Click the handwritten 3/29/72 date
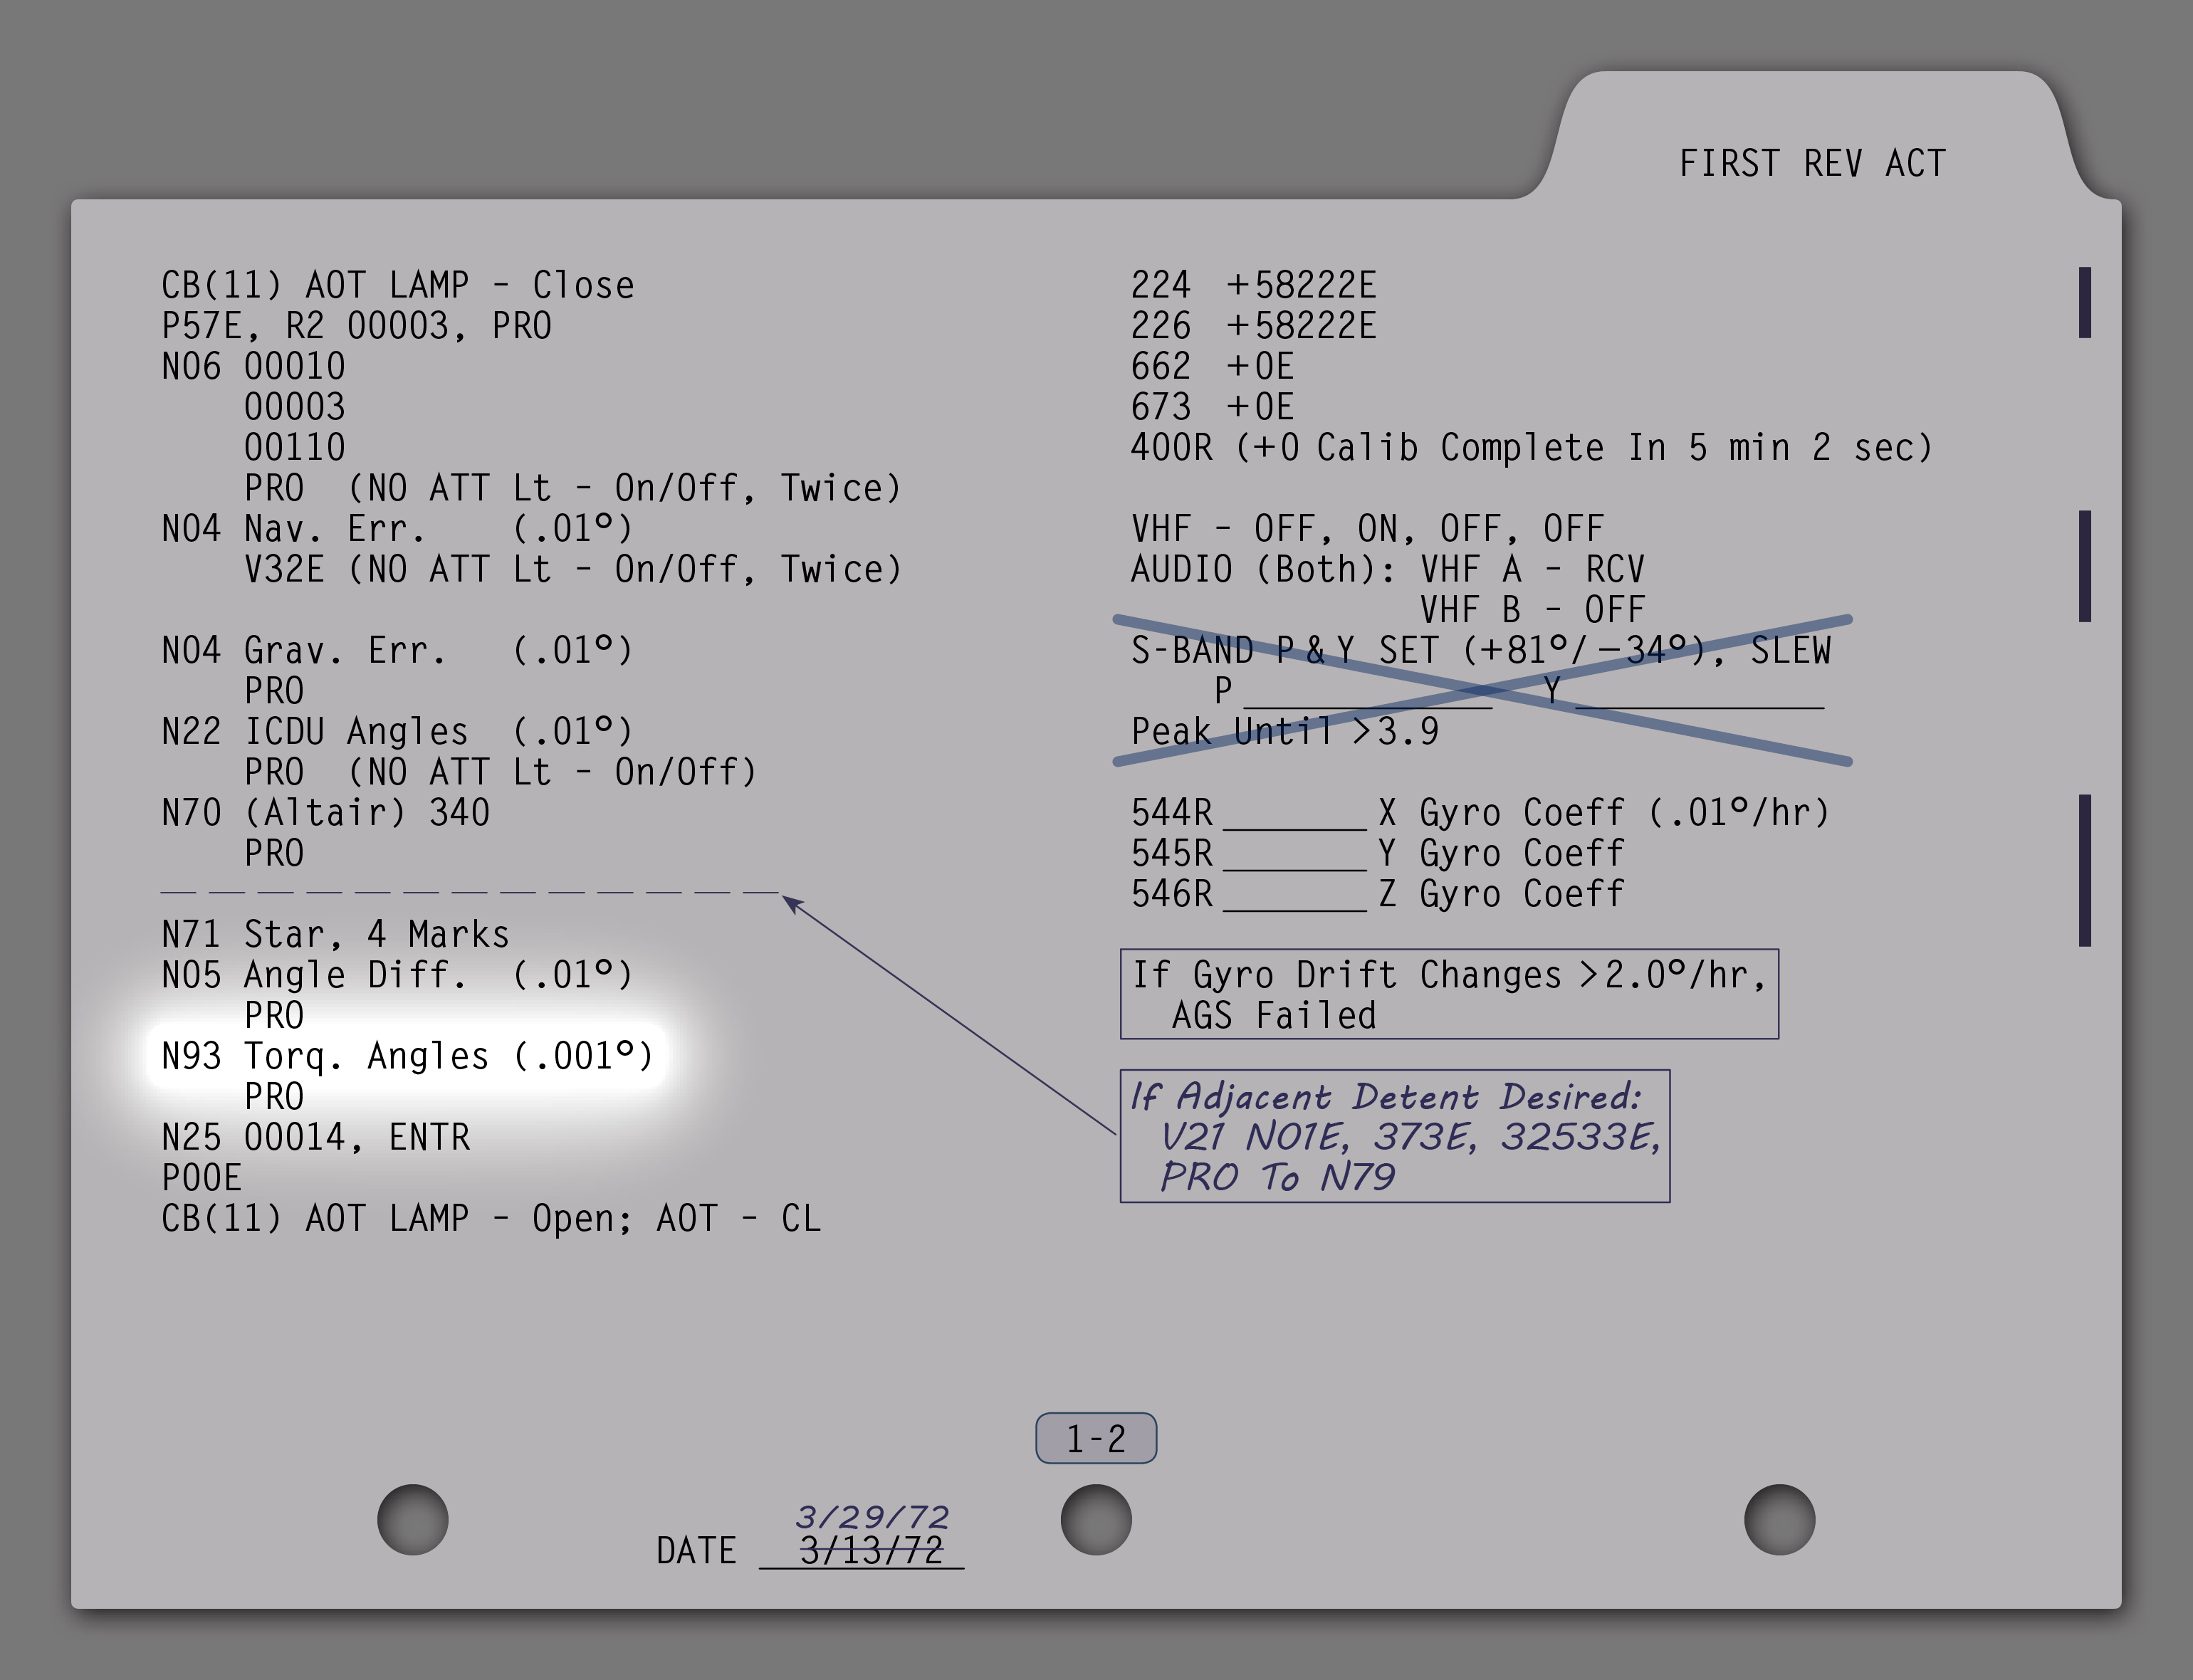2193x1680 pixels. pos(872,1516)
